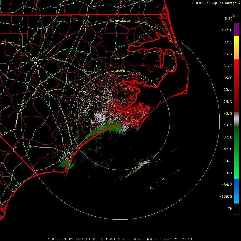Click the 107.8 velocity scale value

[227, 30]
